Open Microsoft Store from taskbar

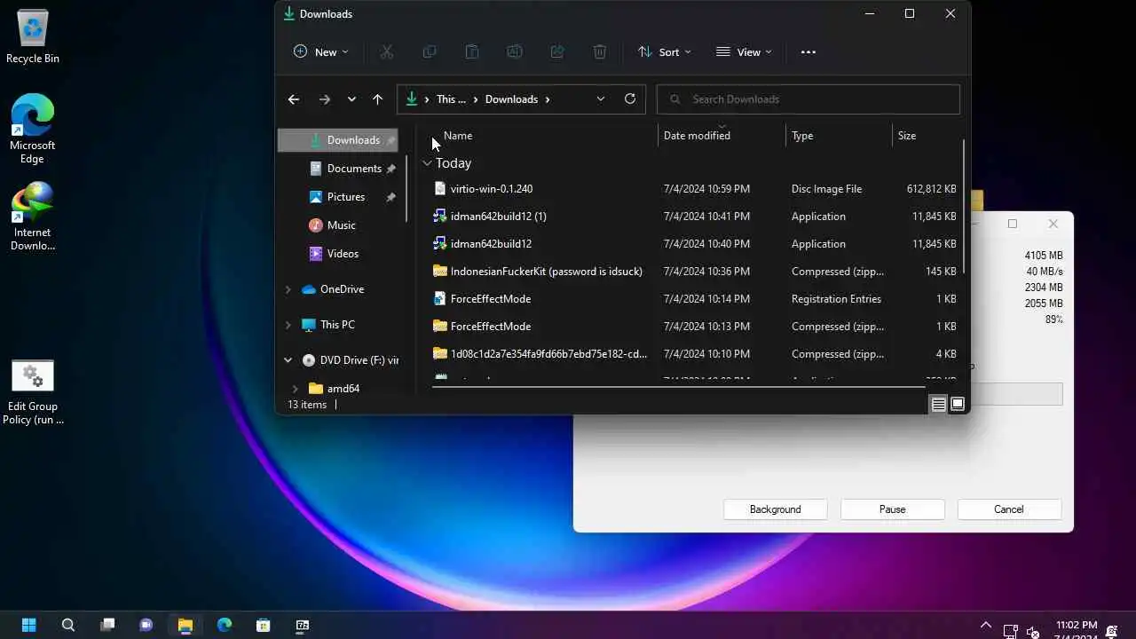(264, 625)
